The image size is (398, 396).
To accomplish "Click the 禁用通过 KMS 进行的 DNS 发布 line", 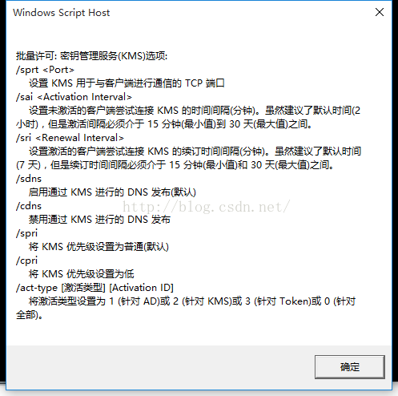I will (99, 220).
